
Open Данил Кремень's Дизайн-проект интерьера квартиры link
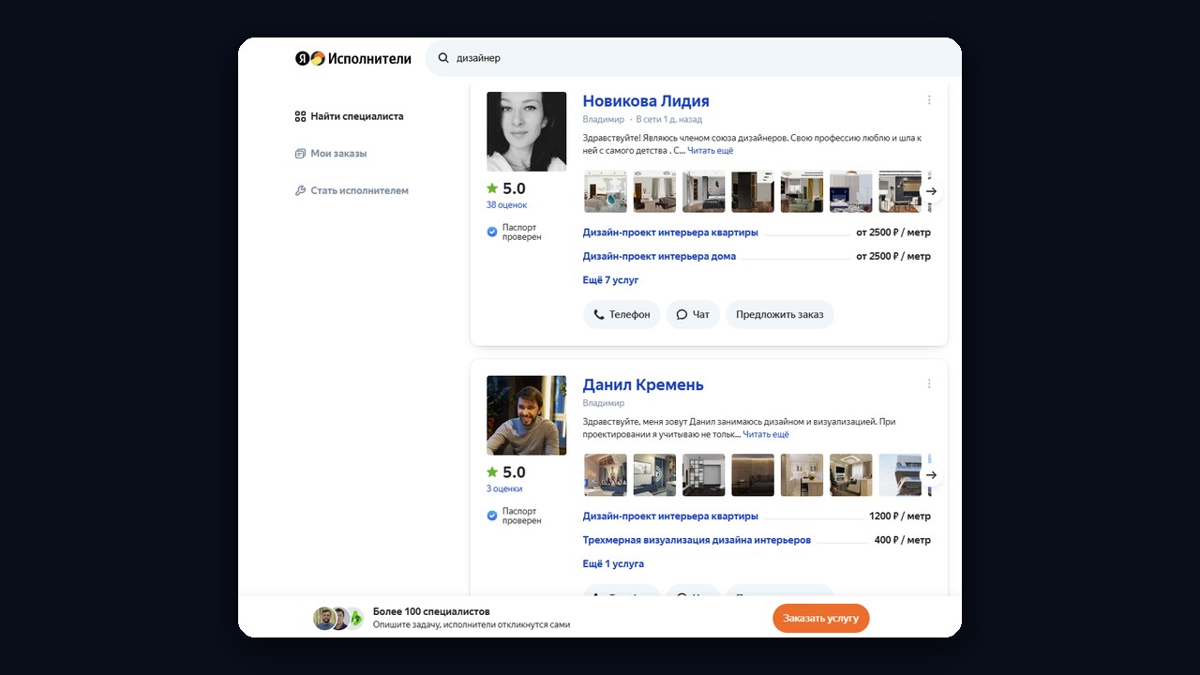670,517
